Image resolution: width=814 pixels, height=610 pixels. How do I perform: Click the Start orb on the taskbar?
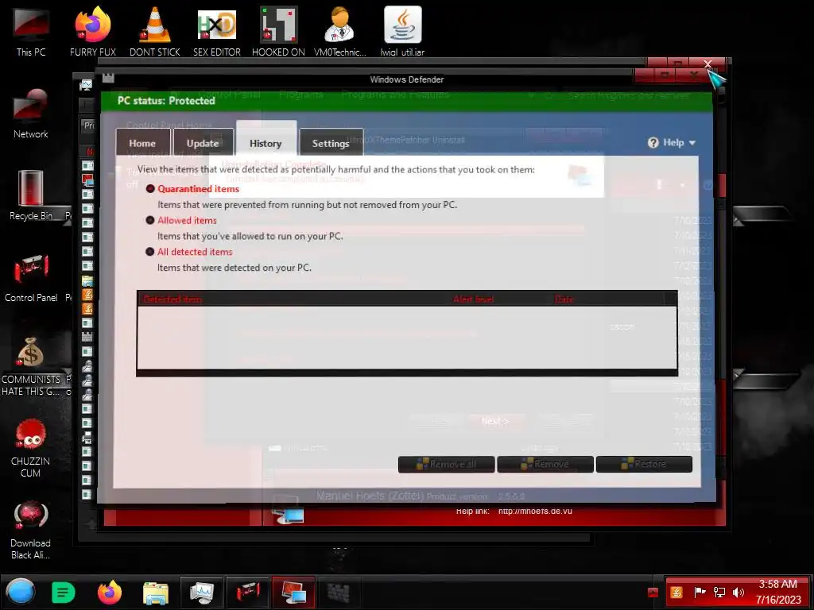tap(21, 593)
